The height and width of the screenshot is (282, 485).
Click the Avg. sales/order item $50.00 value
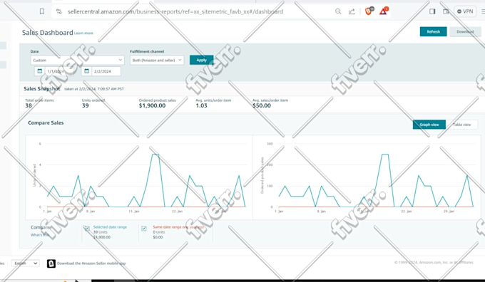click(262, 105)
